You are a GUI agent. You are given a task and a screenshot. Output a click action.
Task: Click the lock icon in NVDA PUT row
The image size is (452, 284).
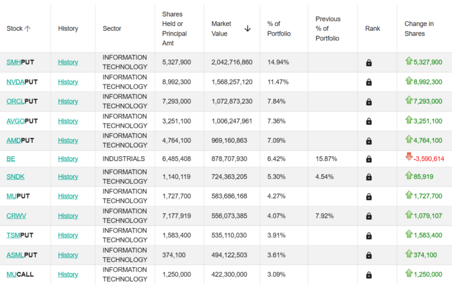pyautogui.click(x=369, y=82)
